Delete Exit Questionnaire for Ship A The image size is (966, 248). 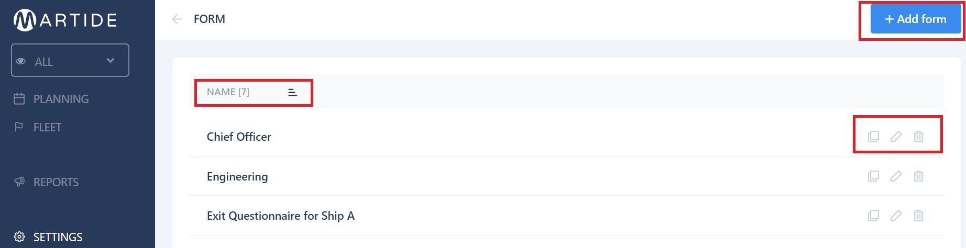[x=918, y=216]
